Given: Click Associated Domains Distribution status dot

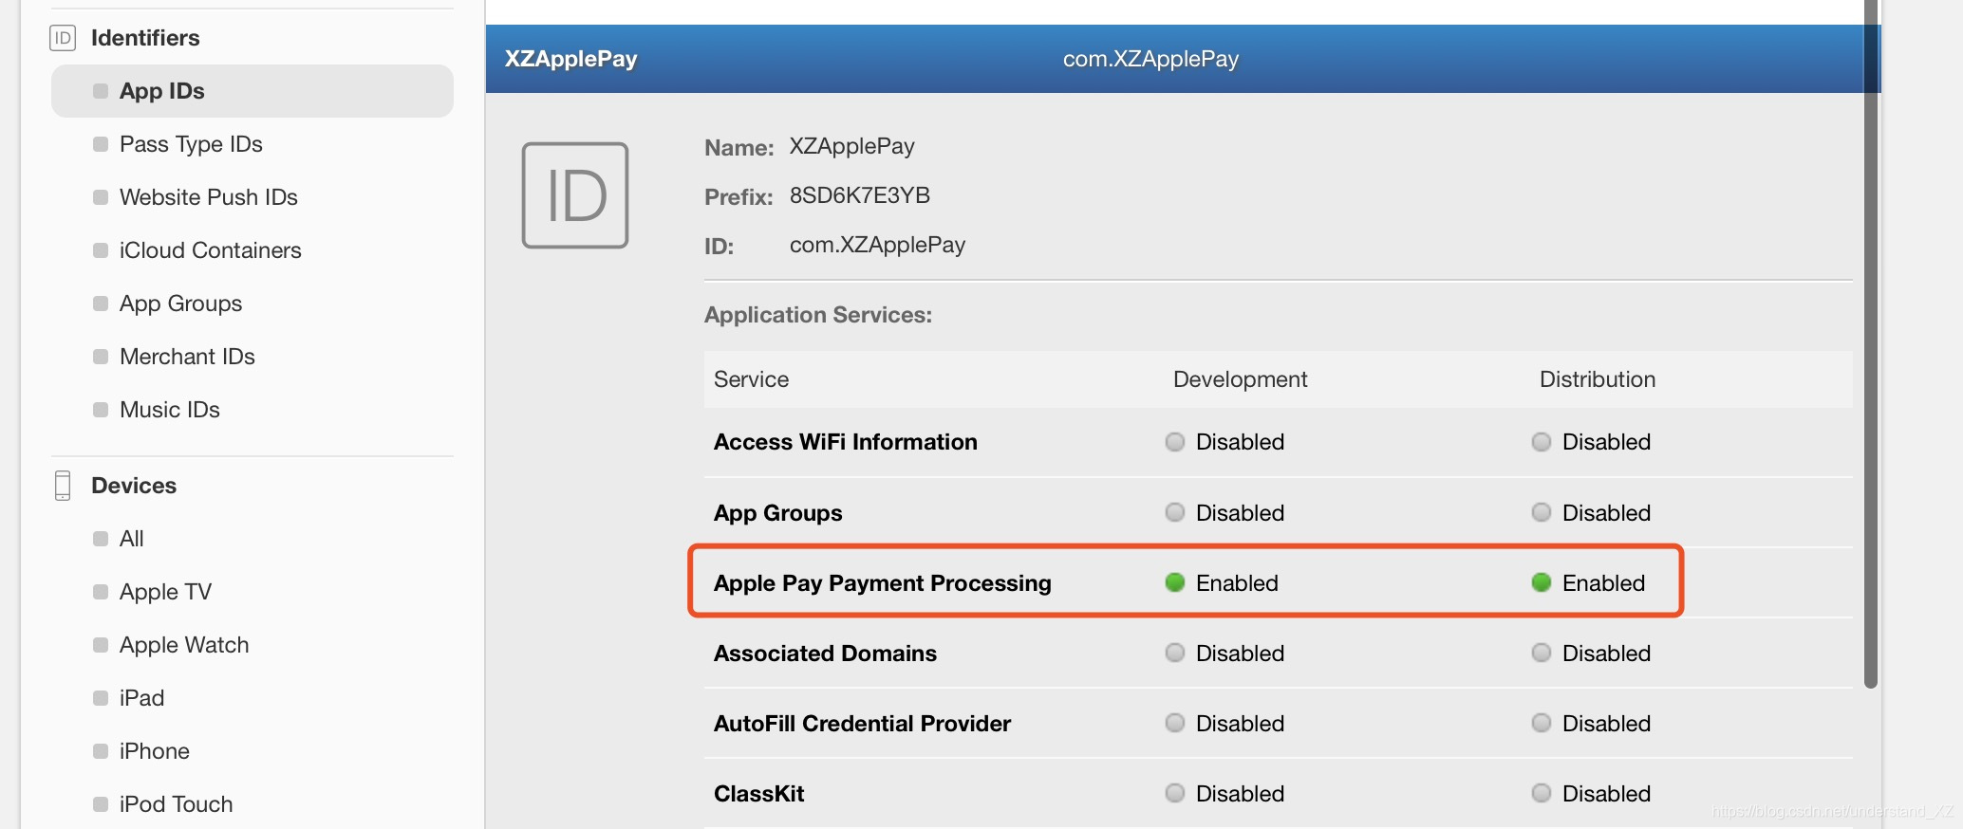Looking at the screenshot, I should tap(1542, 653).
